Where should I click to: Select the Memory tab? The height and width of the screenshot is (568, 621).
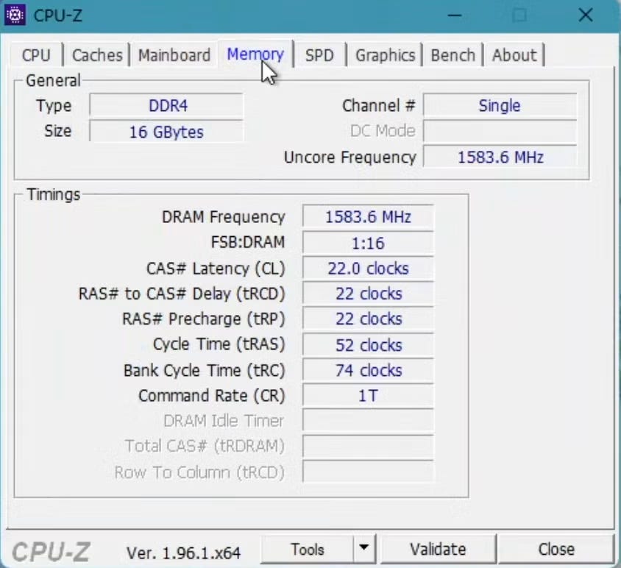point(255,54)
